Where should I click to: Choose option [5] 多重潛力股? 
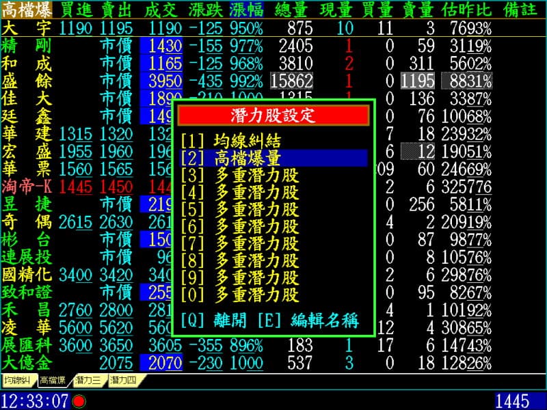coord(239,210)
